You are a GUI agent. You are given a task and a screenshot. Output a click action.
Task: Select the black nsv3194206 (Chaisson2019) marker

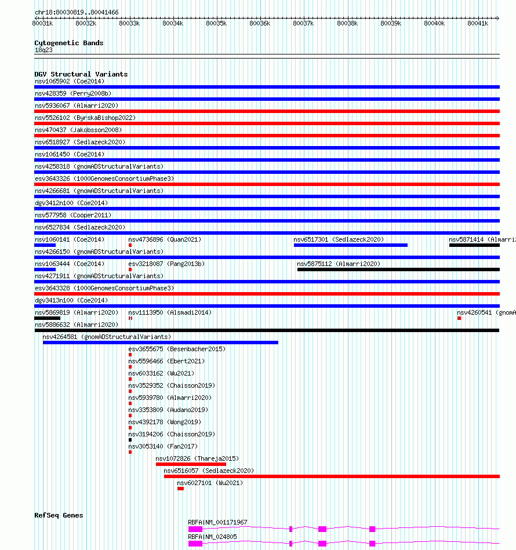(130, 440)
